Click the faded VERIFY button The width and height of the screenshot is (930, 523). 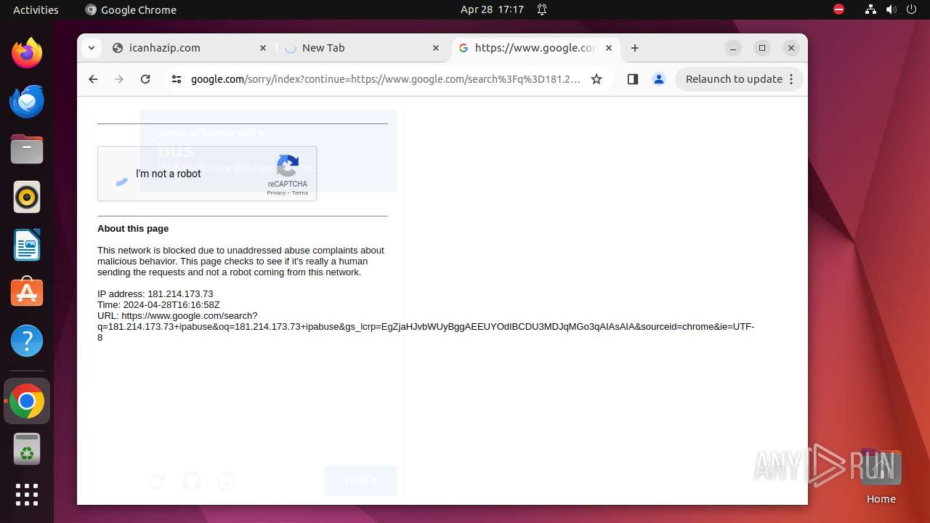(x=360, y=481)
